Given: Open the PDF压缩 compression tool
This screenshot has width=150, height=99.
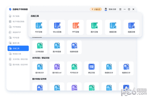Looking at the screenshot, I should coord(39,27).
